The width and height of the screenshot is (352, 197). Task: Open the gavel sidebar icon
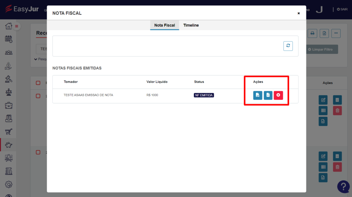[x=9, y=79]
